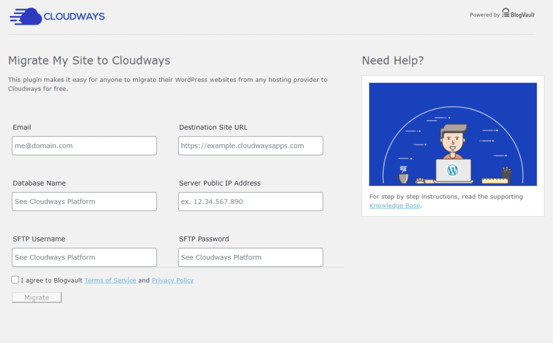Click the 'Need Help?' heading
This screenshot has height=343, width=553.
(393, 60)
